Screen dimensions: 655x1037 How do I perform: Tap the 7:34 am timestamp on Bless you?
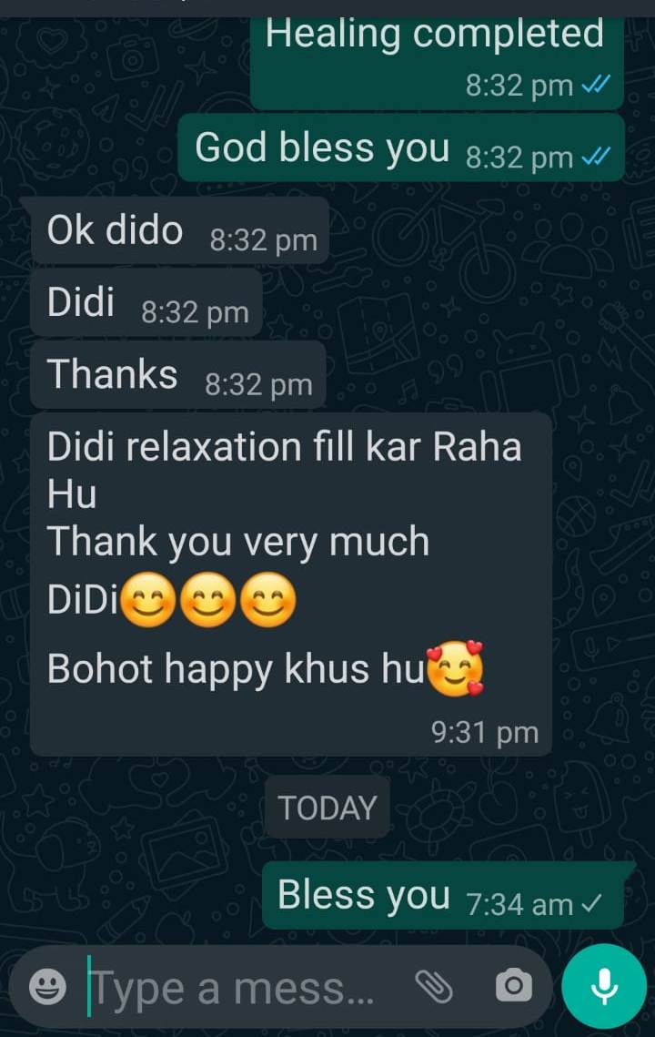coord(519,904)
